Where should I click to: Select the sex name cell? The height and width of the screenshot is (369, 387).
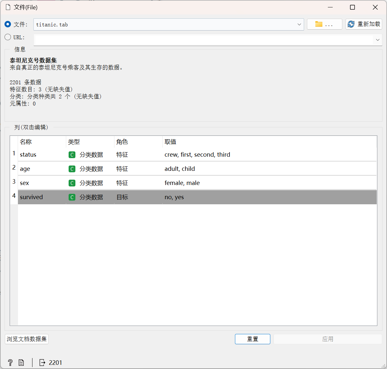tap(42, 183)
